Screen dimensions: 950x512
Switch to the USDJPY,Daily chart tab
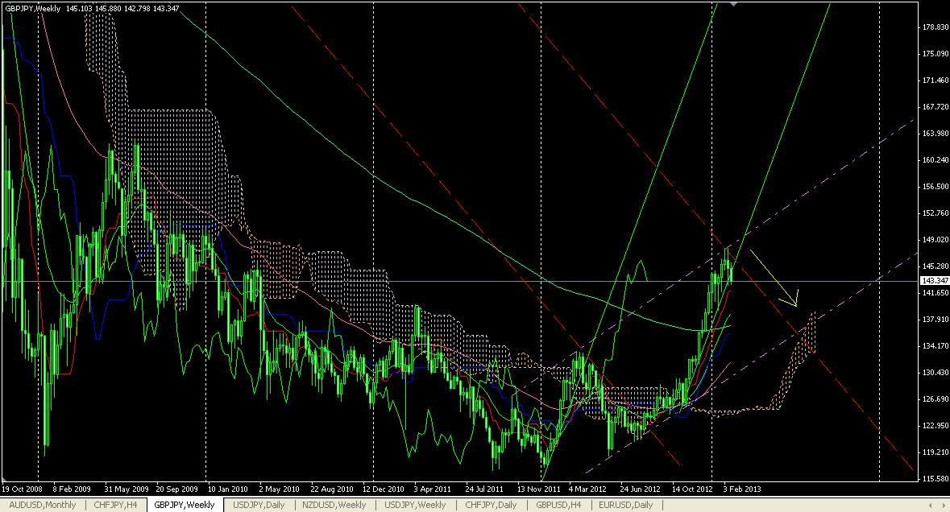[x=259, y=505]
